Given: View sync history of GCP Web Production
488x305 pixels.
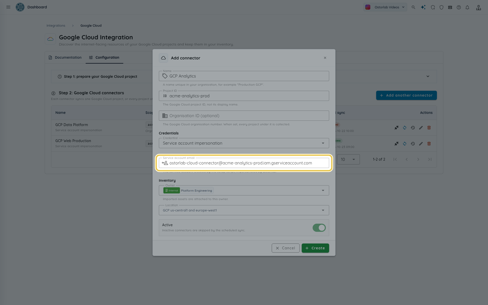Looking at the screenshot, I should pos(413,144).
